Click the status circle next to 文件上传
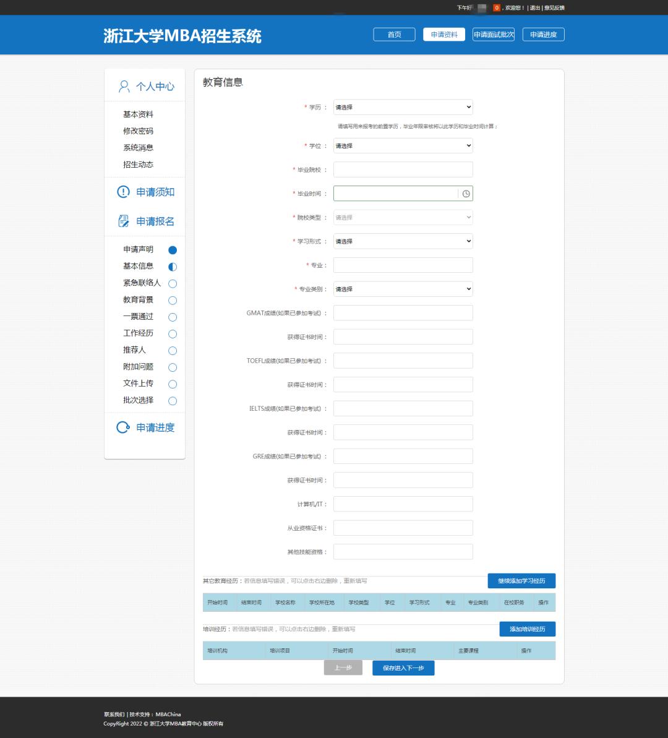The image size is (668, 738). pos(172,384)
